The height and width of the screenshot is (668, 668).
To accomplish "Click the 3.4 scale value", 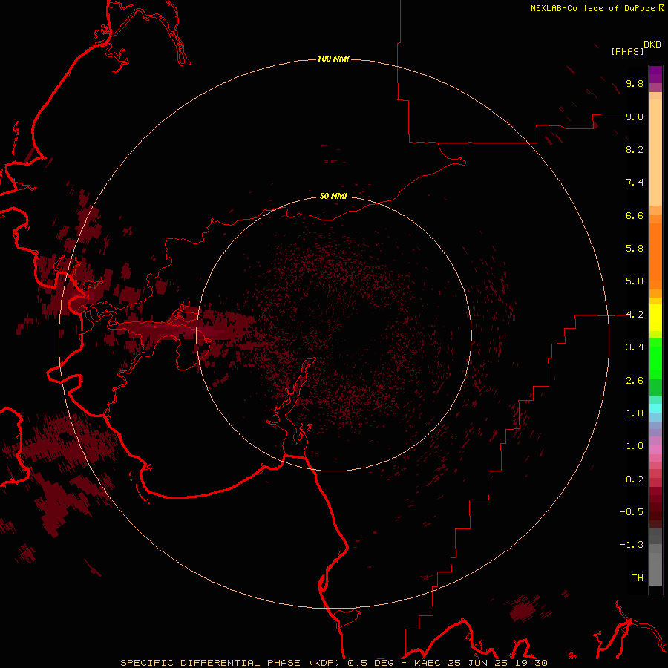I will click(x=635, y=347).
